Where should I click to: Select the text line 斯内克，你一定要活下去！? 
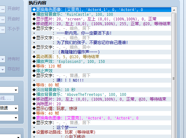click(x=101, y=33)
